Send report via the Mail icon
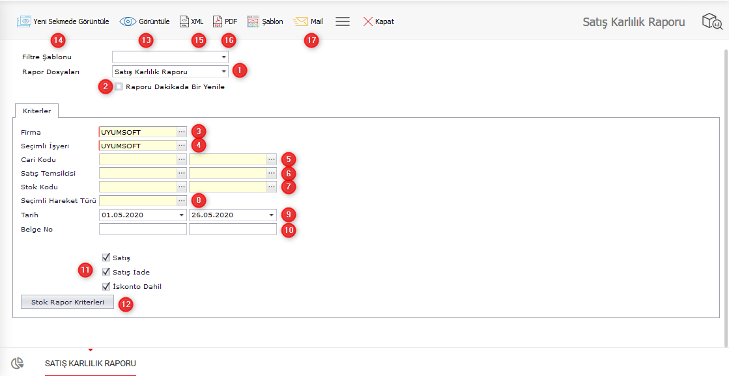Viewport: 729px width, 376px height. [300, 21]
